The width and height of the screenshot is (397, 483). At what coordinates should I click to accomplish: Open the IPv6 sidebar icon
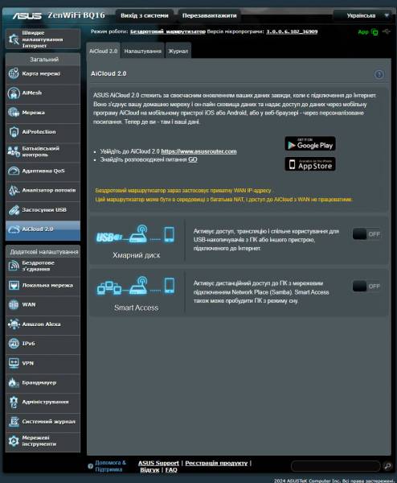pos(14,344)
